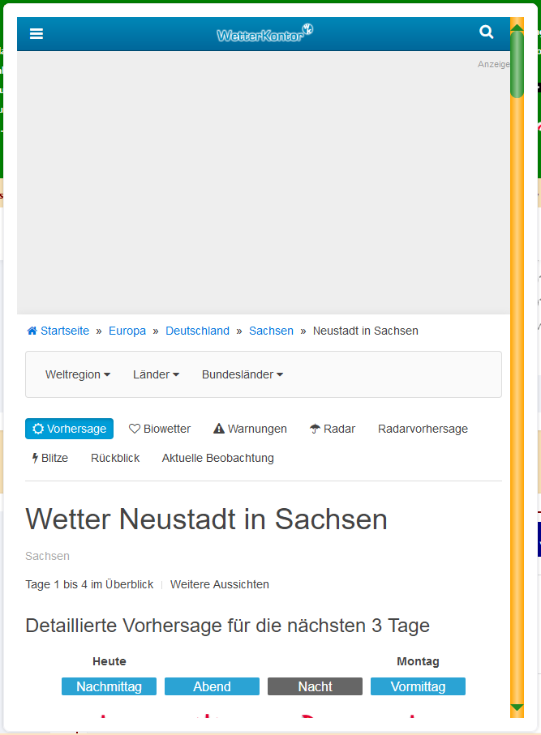Select the Vormittag forecast button

[418, 686]
